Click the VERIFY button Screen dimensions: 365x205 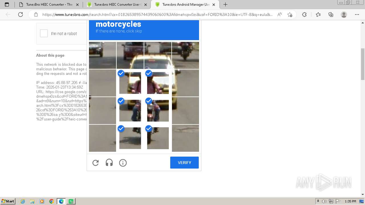184,163
